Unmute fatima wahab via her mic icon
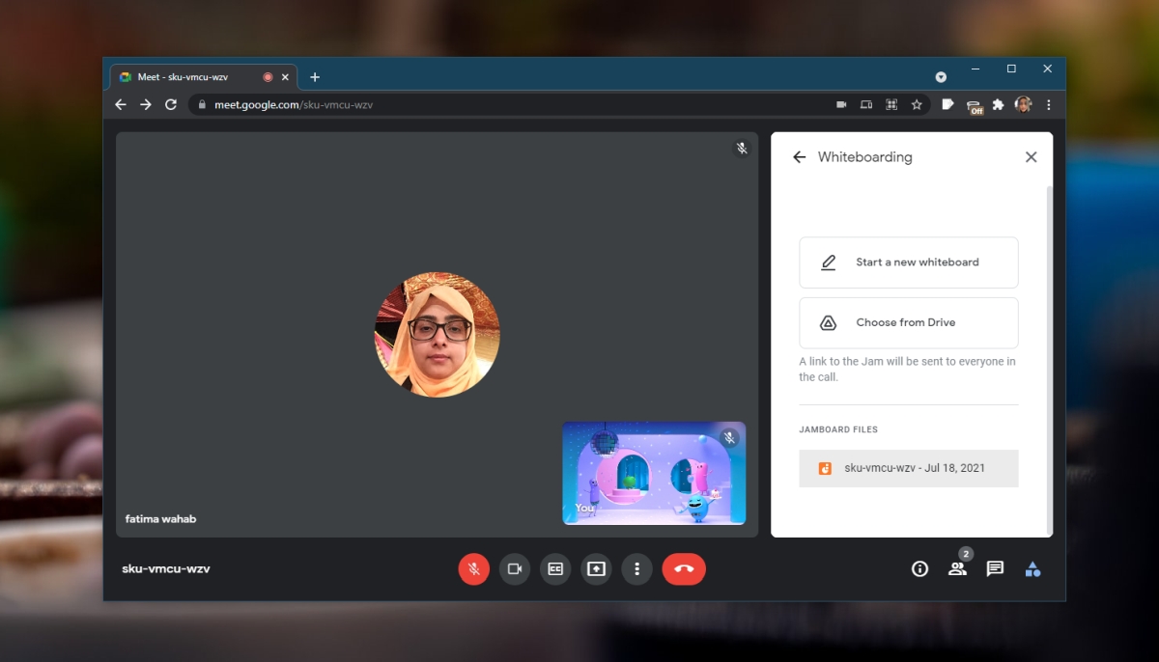1159x662 pixels. click(742, 148)
